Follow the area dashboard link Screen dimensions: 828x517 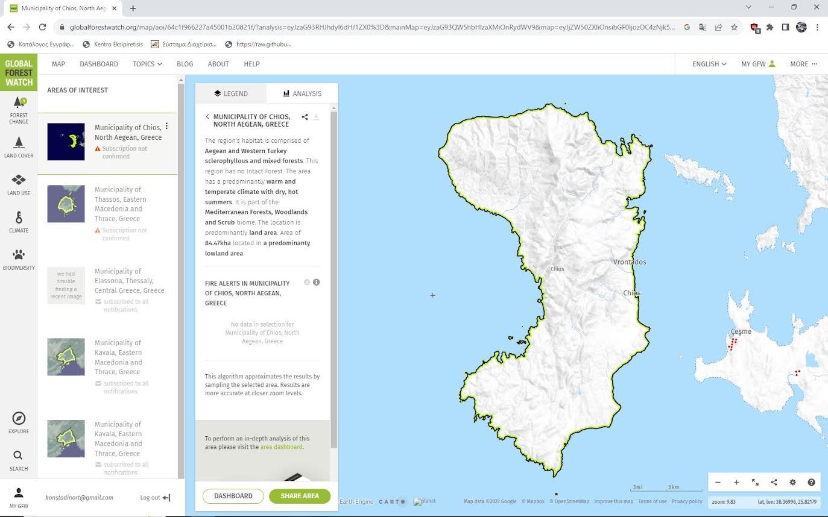pos(281,447)
